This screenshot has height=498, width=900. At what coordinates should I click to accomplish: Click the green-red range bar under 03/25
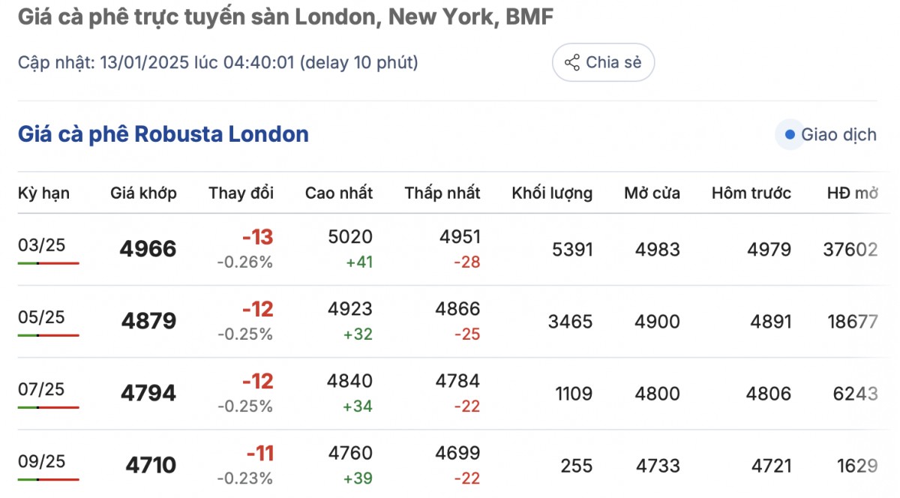coord(49,263)
